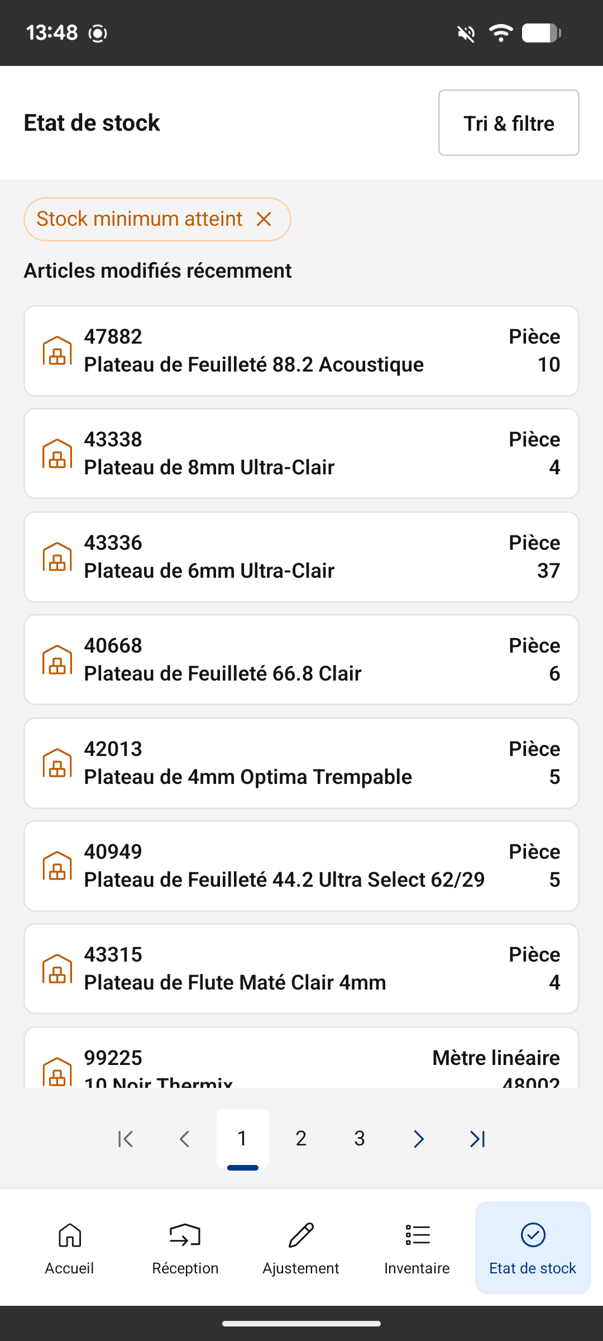Jump to the last page
This screenshot has width=603, height=1341.
click(x=477, y=1139)
